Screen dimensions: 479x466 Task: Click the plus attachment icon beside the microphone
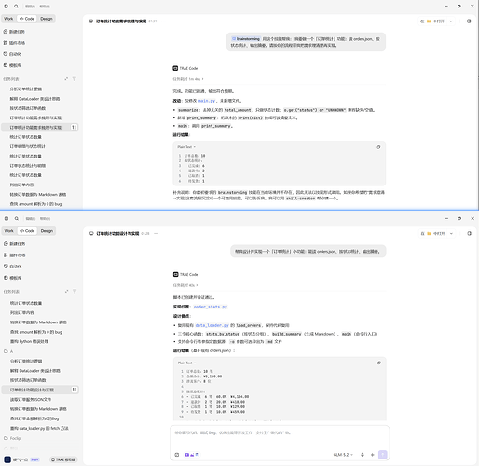[373, 455]
